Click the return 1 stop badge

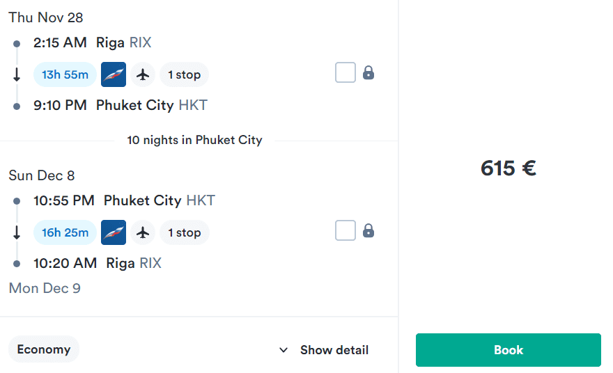click(x=185, y=232)
